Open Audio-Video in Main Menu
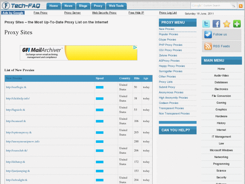245x184 pixels. pyautogui.click(x=221, y=76)
